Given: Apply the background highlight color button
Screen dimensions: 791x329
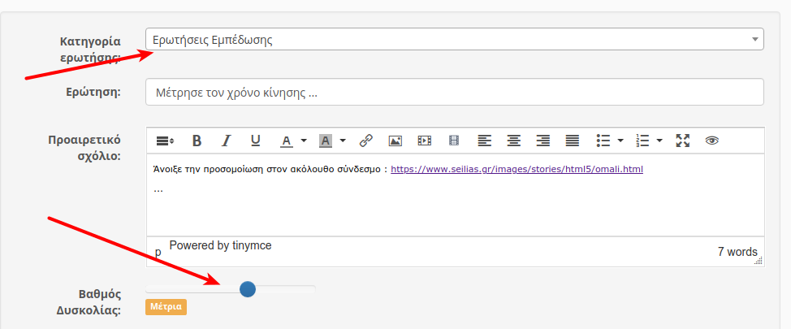Looking at the screenshot, I should coord(326,141).
